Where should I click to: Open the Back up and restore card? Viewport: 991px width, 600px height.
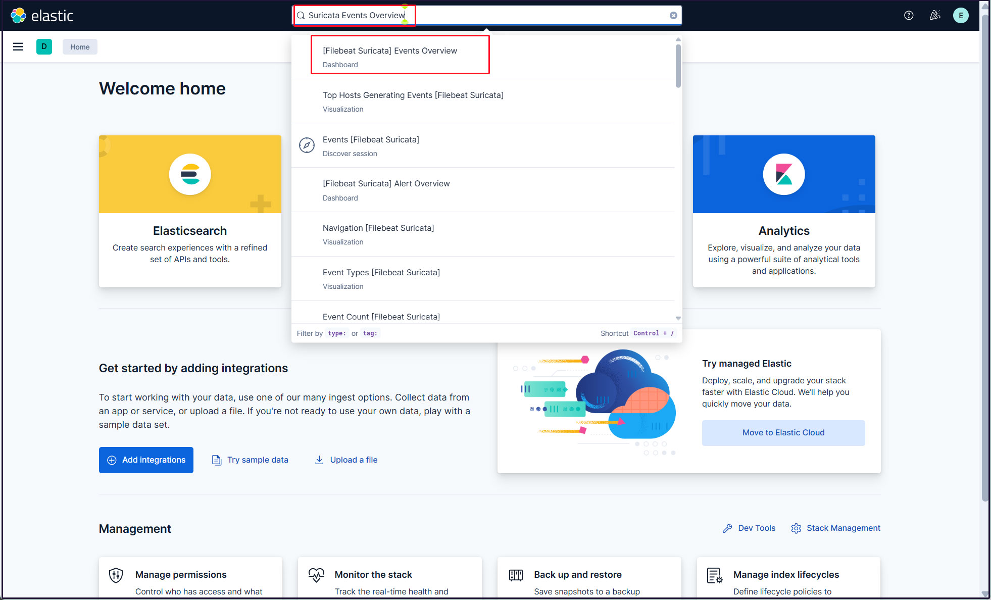click(589, 578)
